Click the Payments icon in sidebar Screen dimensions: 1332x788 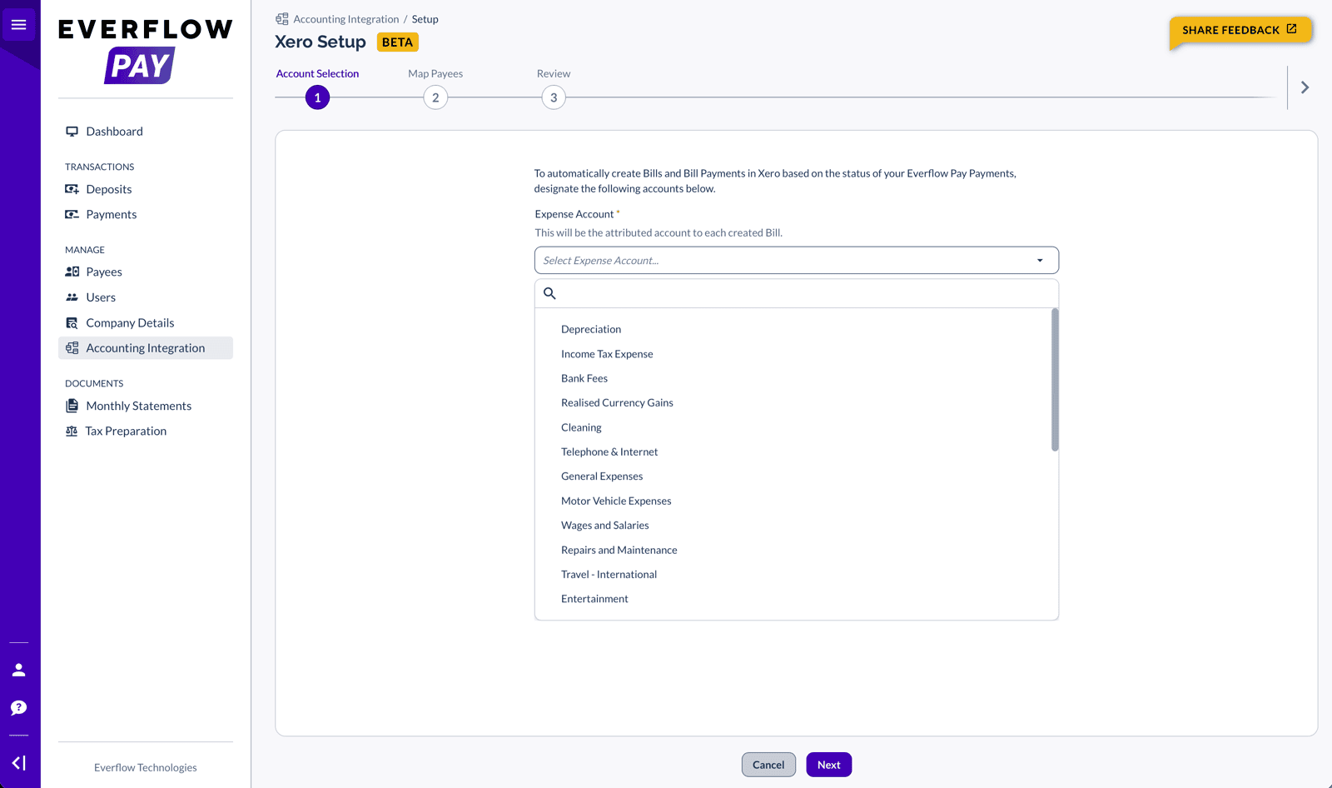(x=72, y=214)
